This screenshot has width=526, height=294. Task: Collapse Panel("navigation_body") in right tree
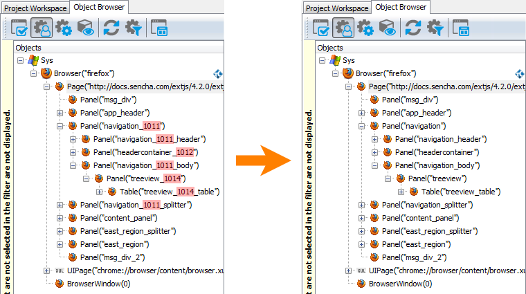[x=374, y=165]
